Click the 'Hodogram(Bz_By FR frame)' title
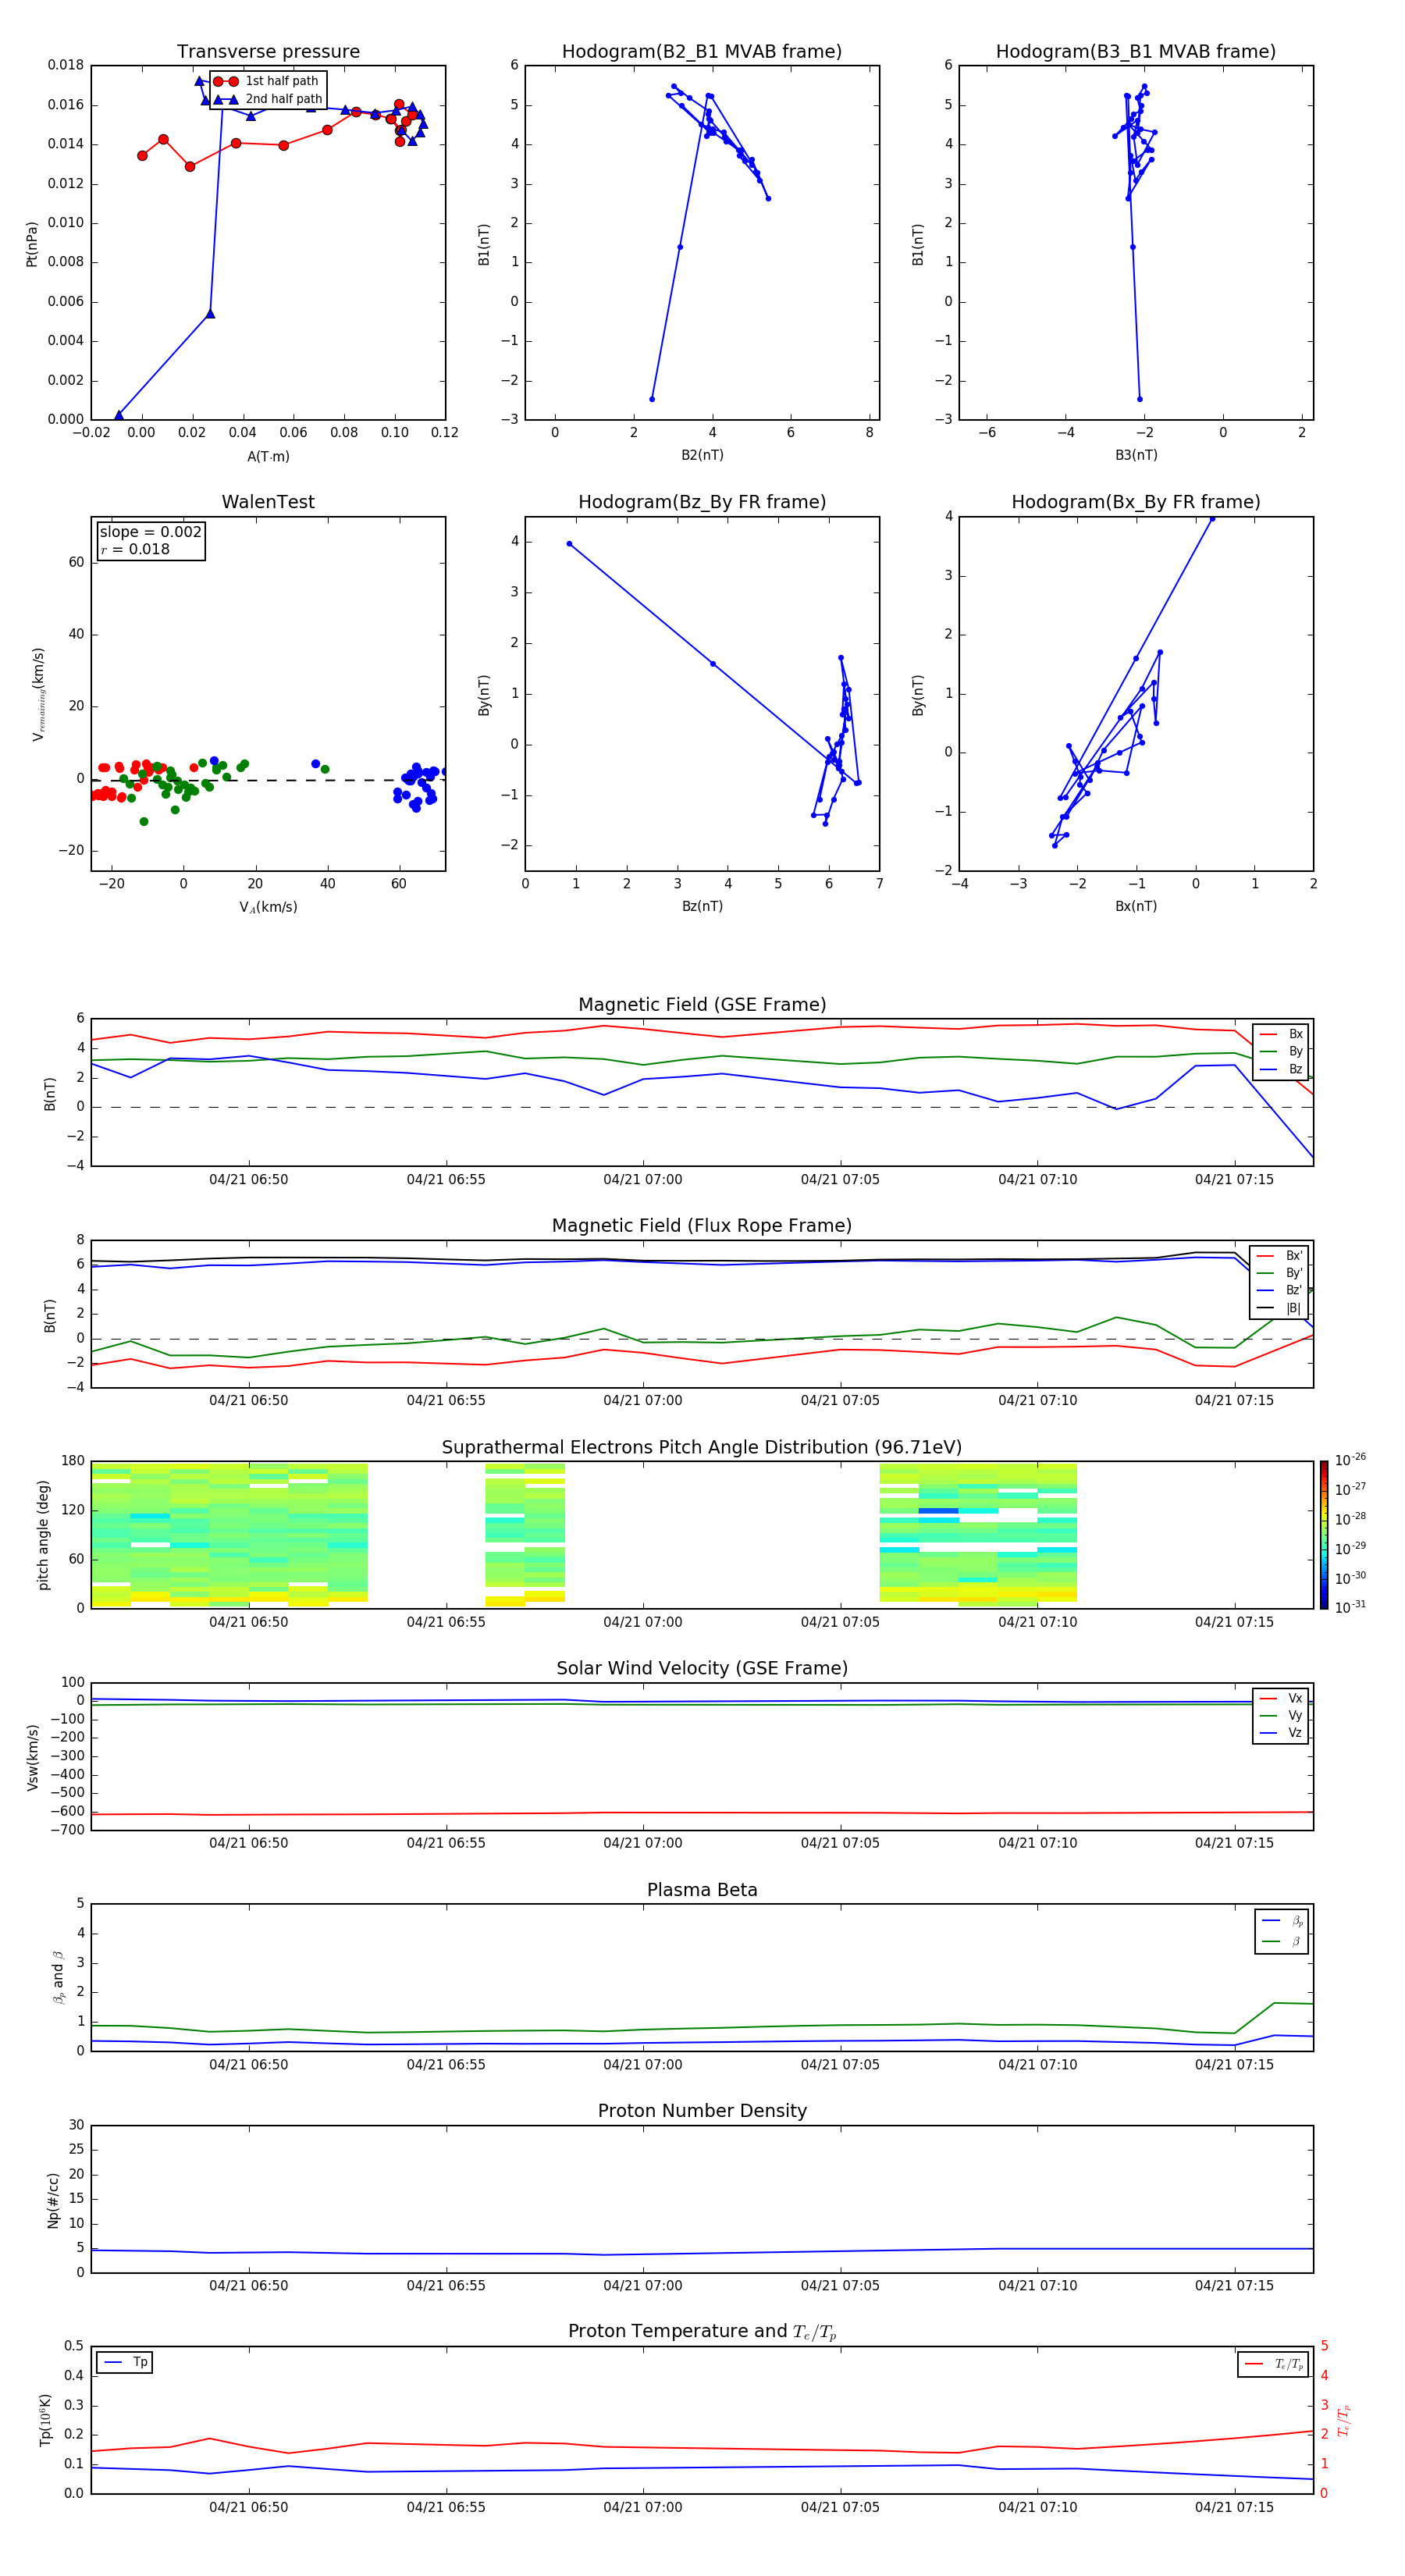The width and height of the screenshot is (1405, 2576). tap(702, 502)
